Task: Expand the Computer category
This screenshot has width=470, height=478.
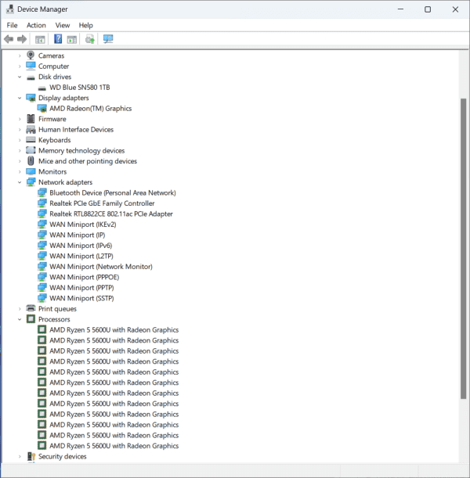Action: click(20, 66)
